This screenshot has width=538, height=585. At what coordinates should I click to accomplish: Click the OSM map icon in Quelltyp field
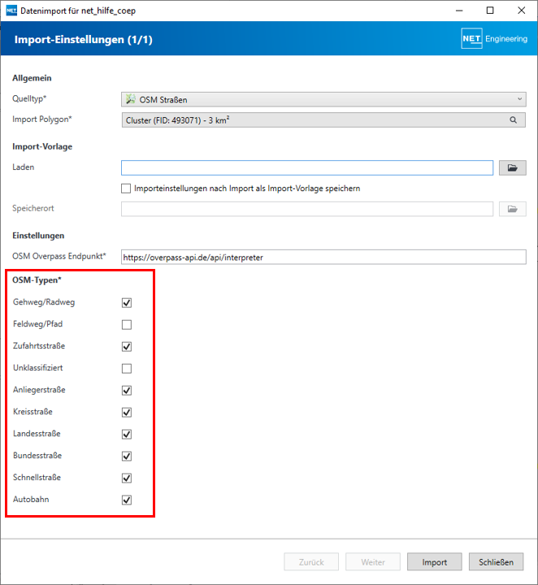[131, 99]
